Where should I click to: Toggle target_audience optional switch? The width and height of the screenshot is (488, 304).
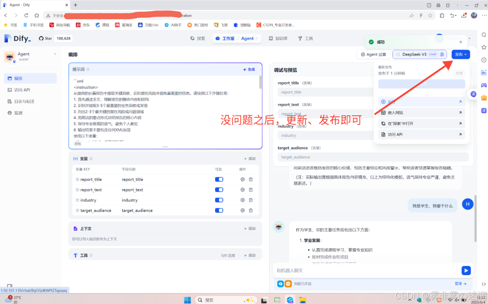[219, 210]
